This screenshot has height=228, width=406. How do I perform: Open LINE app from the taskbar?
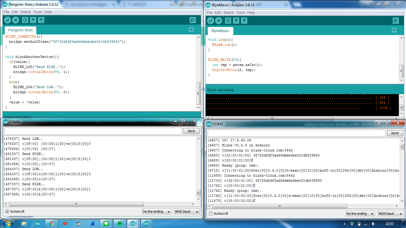[106, 224]
